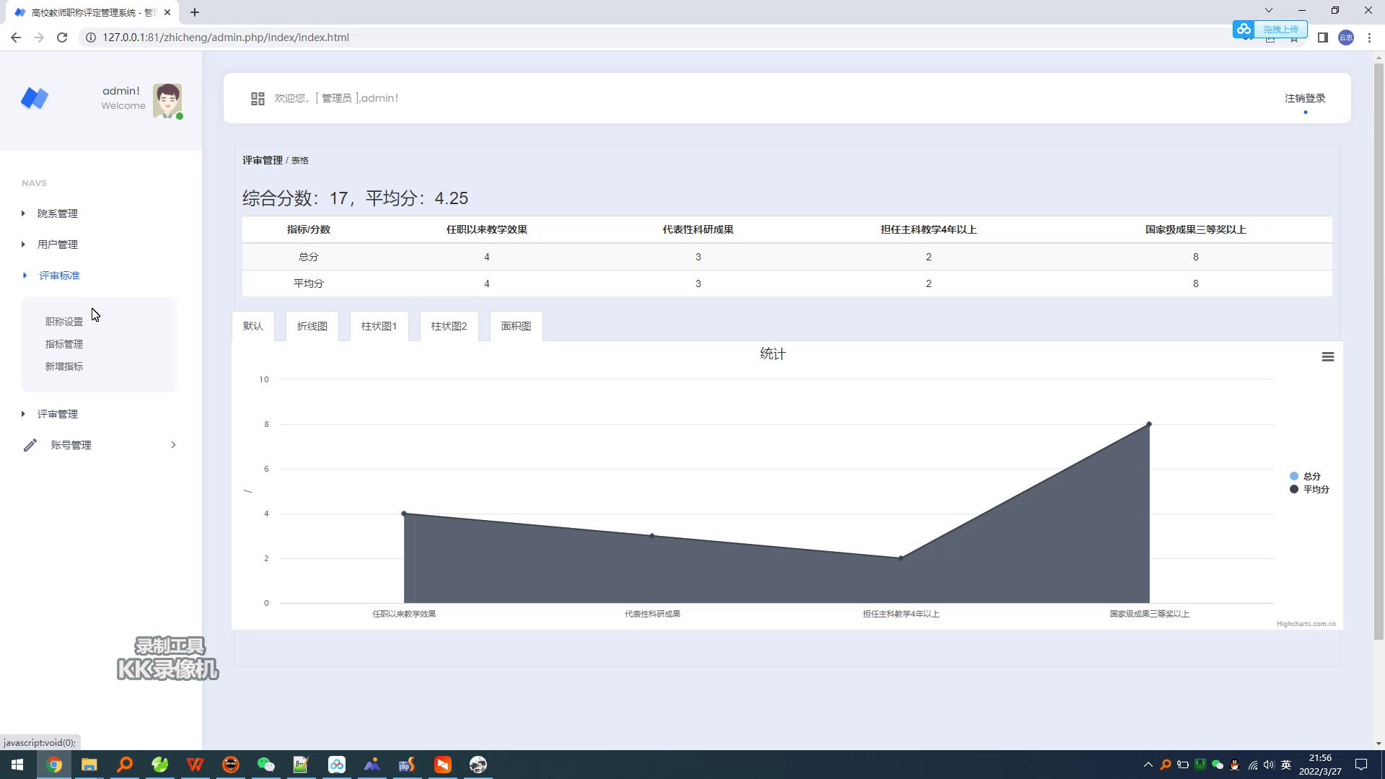Open a new browser tab with plus
Viewport: 1385px width, 779px height.
(x=195, y=12)
